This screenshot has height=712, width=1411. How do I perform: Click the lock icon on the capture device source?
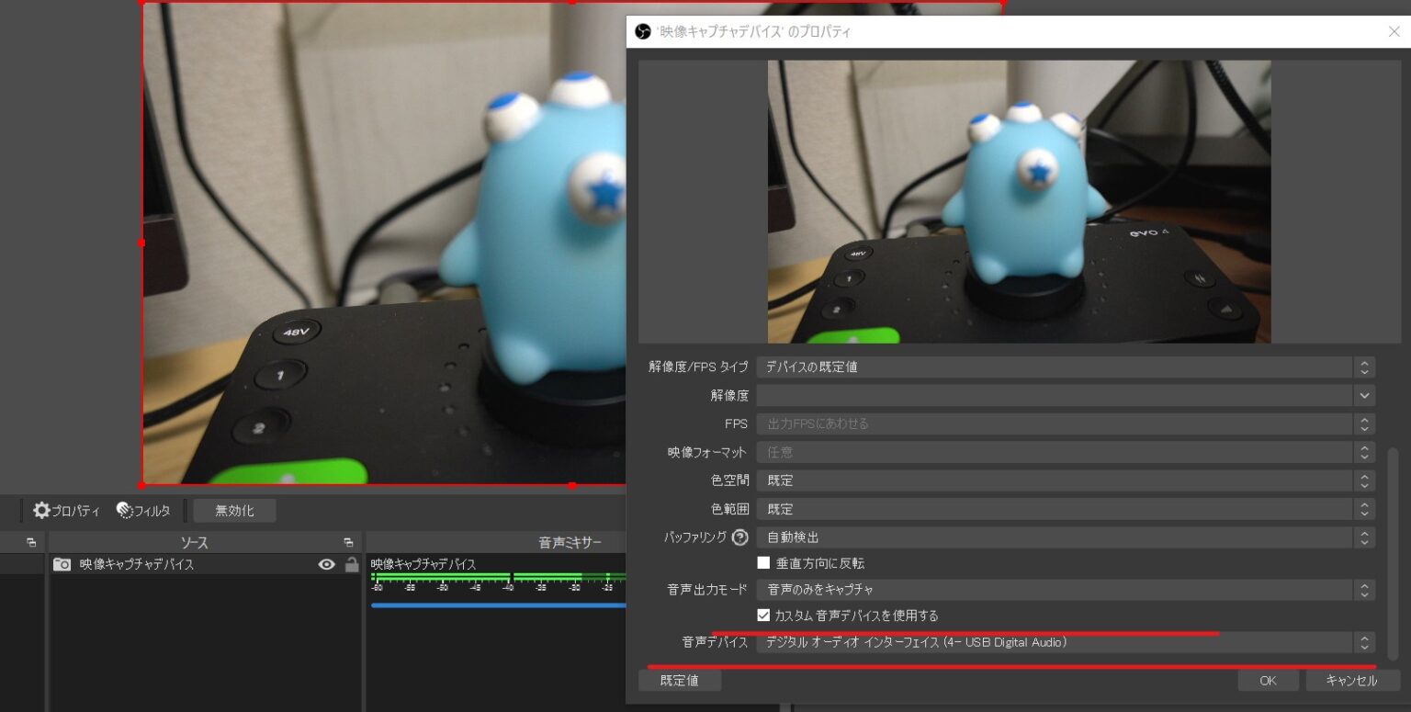[352, 565]
